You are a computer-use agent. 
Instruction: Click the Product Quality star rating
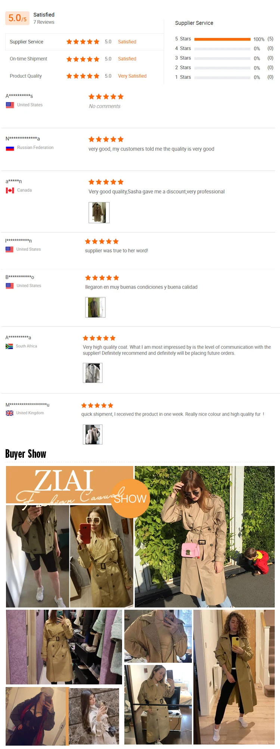[83, 76]
